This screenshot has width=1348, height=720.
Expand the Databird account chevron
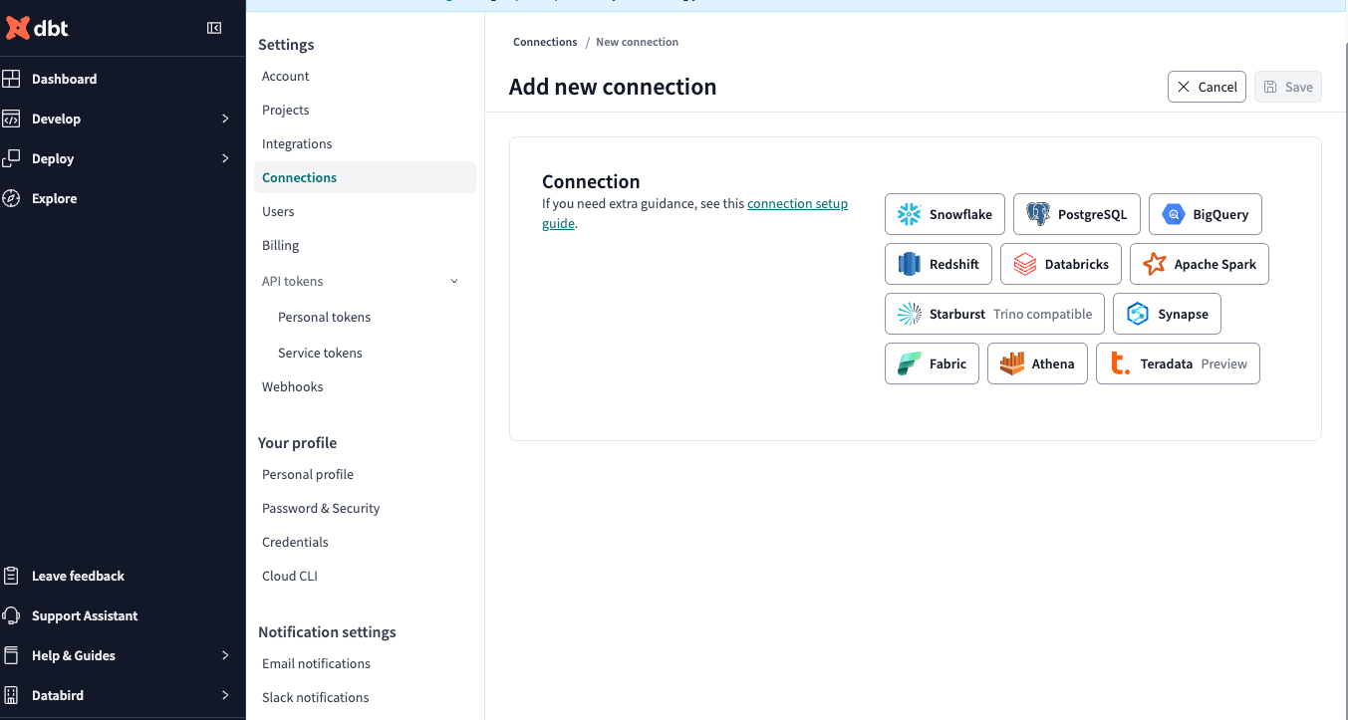coord(225,695)
